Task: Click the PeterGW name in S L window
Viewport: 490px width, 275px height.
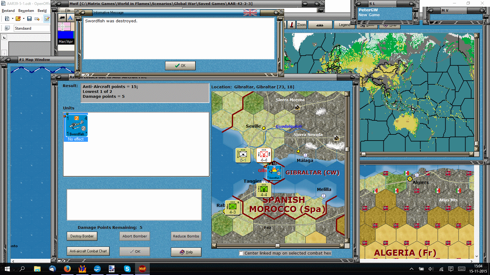Action: pos(368,10)
